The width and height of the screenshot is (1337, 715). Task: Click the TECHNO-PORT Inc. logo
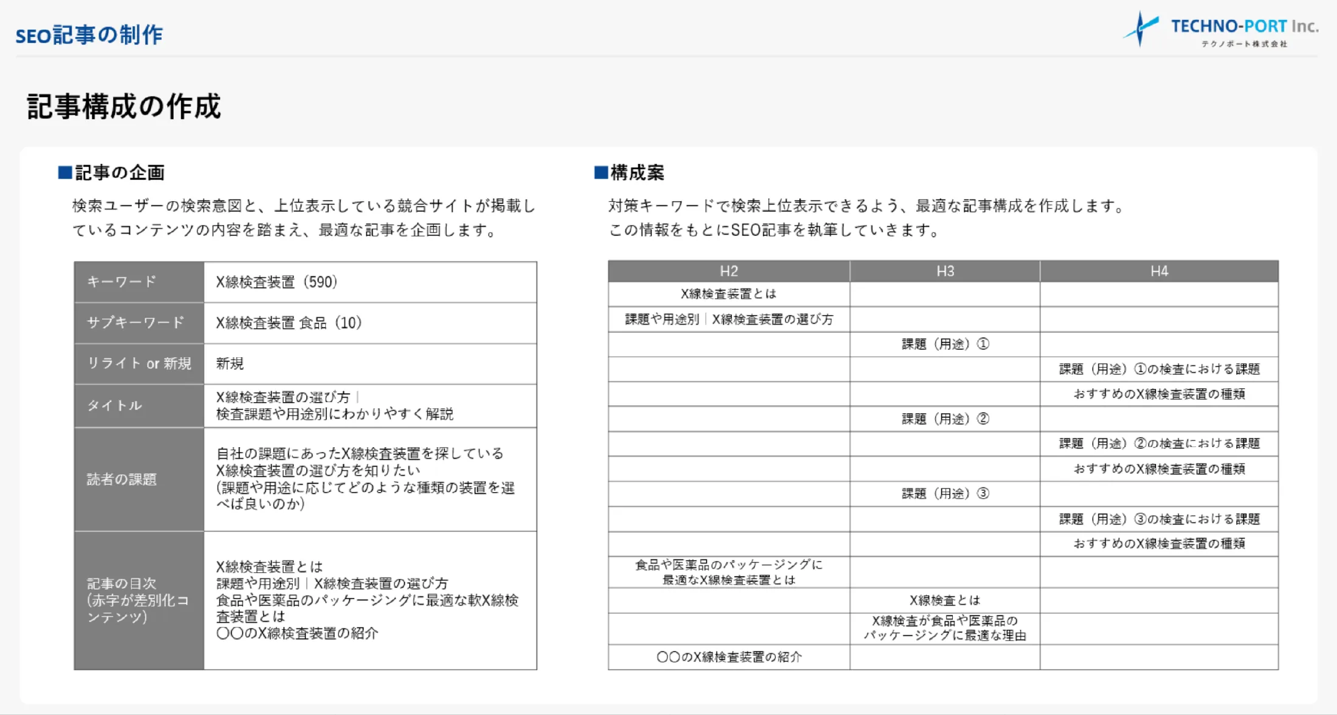1220,29
